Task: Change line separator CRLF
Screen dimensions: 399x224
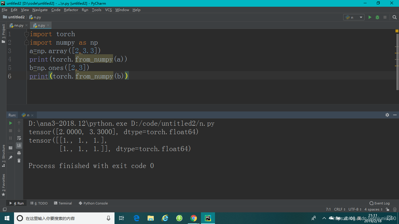Action: click(340, 209)
